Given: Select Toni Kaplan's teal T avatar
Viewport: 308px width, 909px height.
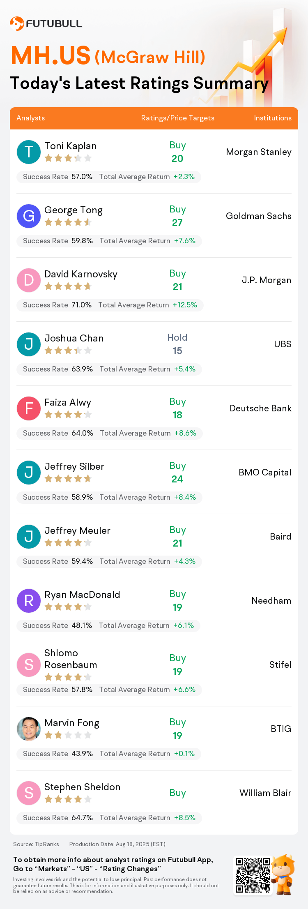Looking at the screenshot, I should pyautogui.click(x=29, y=152).
